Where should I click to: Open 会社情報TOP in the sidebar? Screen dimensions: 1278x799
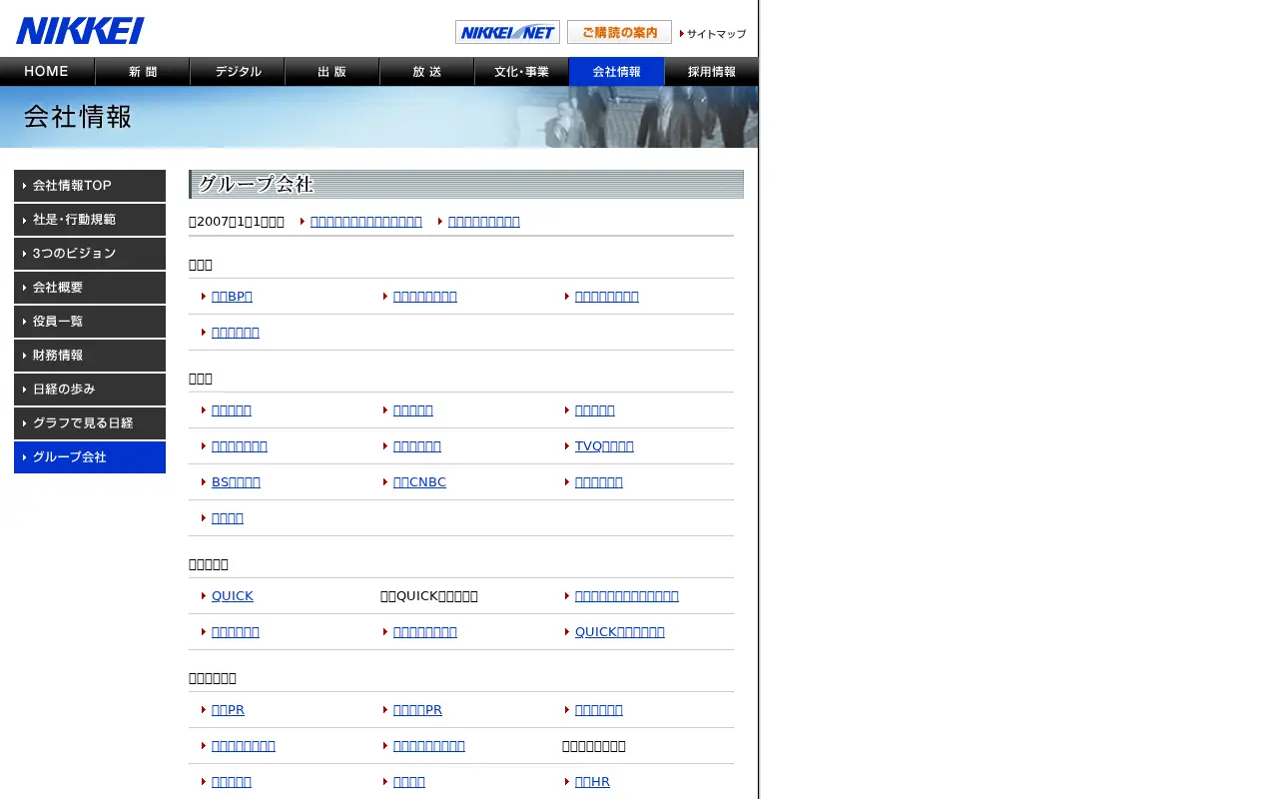pyautogui.click(x=90, y=186)
